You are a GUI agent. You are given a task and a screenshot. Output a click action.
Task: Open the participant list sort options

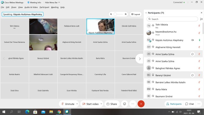(x=201, y=19)
